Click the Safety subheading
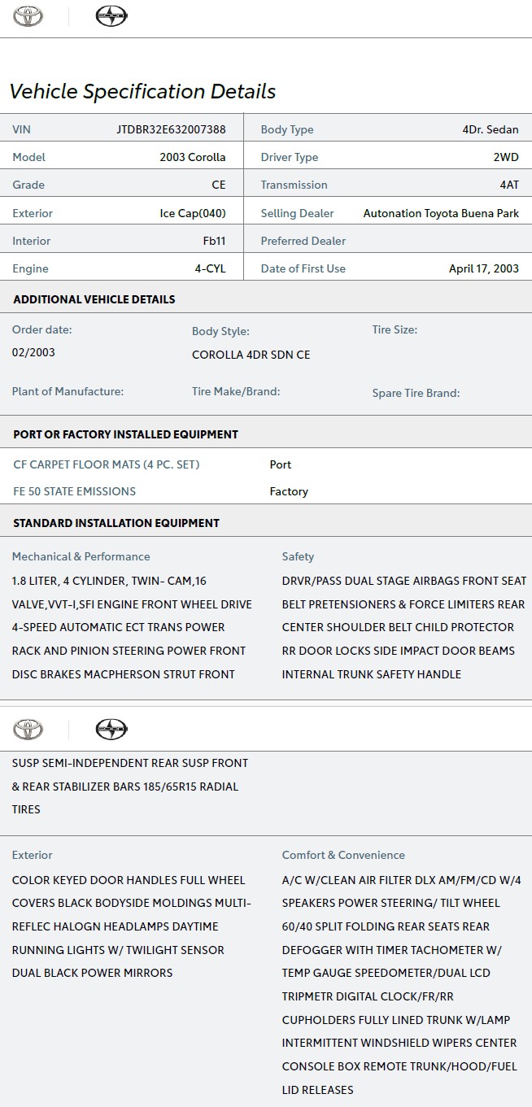Viewport: 532px width, 1107px height. (x=298, y=556)
